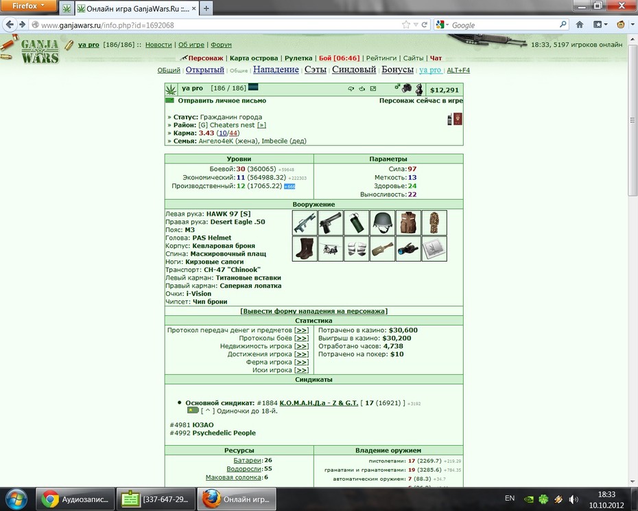This screenshot has width=638, height=511.
Task: Bookmark this page with the star icon
Action: 405,25
